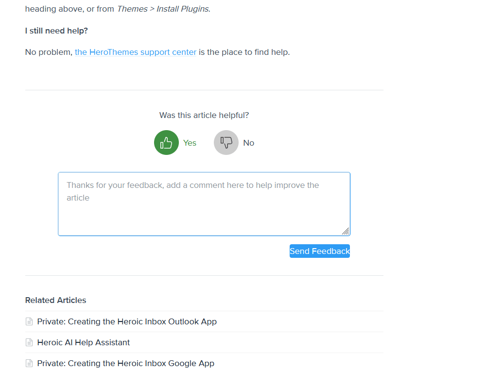The height and width of the screenshot is (370, 486).
Task: Open the Heroic Inbox Outlook App article
Action: 127,321
